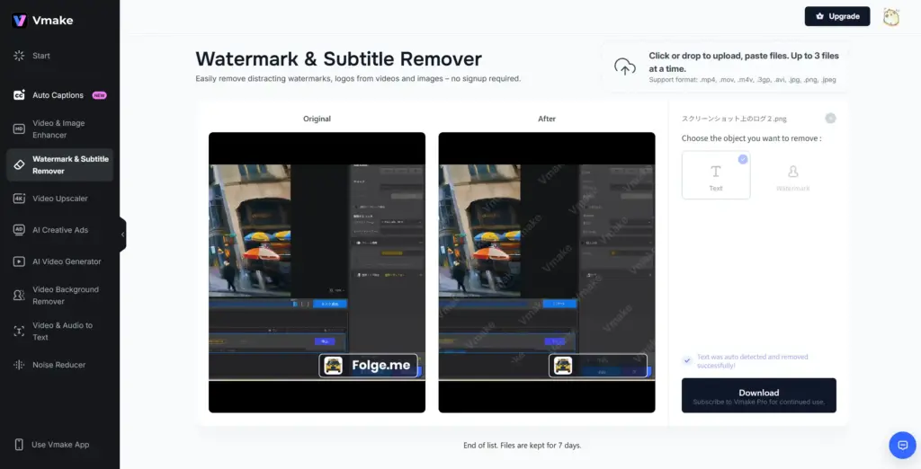Click Use Vmake App link
The image size is (921, 469).
coord(60,445)
